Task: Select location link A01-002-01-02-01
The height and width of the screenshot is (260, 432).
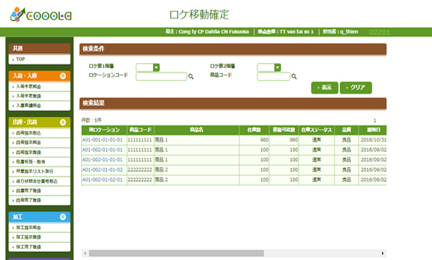Action: pyautogui.click(x=102, y=180)
